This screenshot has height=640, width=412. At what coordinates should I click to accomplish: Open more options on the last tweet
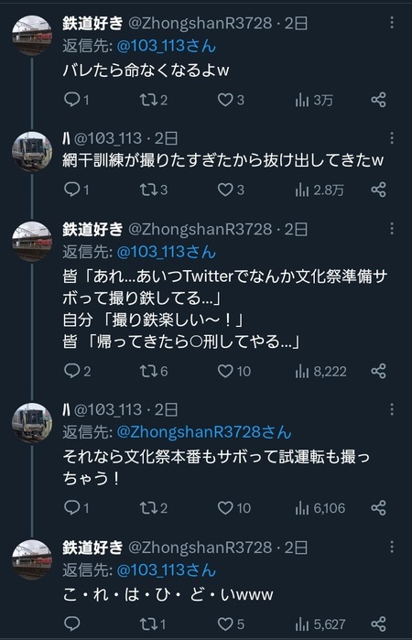point(392,547)
